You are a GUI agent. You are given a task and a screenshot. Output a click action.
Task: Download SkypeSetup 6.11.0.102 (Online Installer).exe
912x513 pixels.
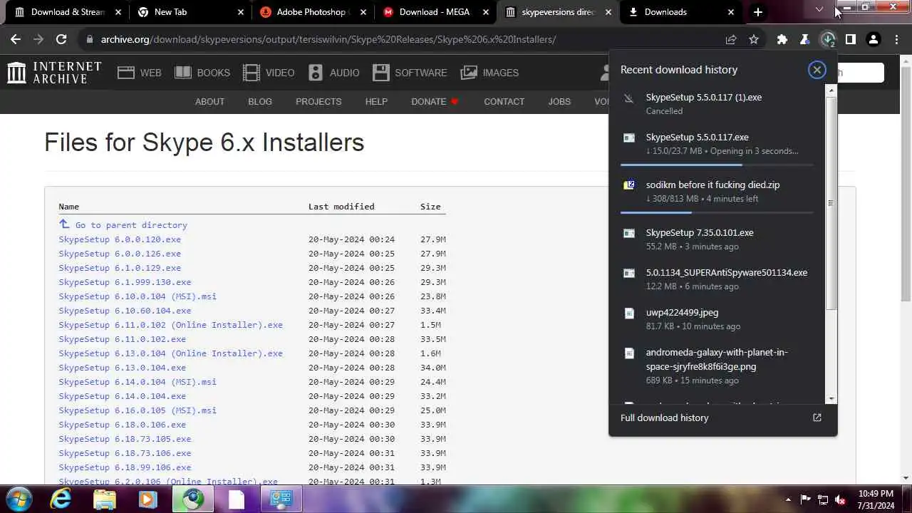(171, 325)
